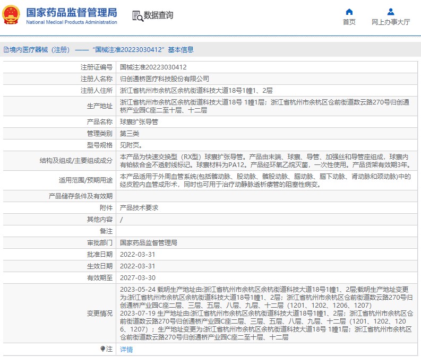The height and width of the screenshot is (357, 421).
Task: Open the 数据查询 heading text
Action: pos(158,16)
